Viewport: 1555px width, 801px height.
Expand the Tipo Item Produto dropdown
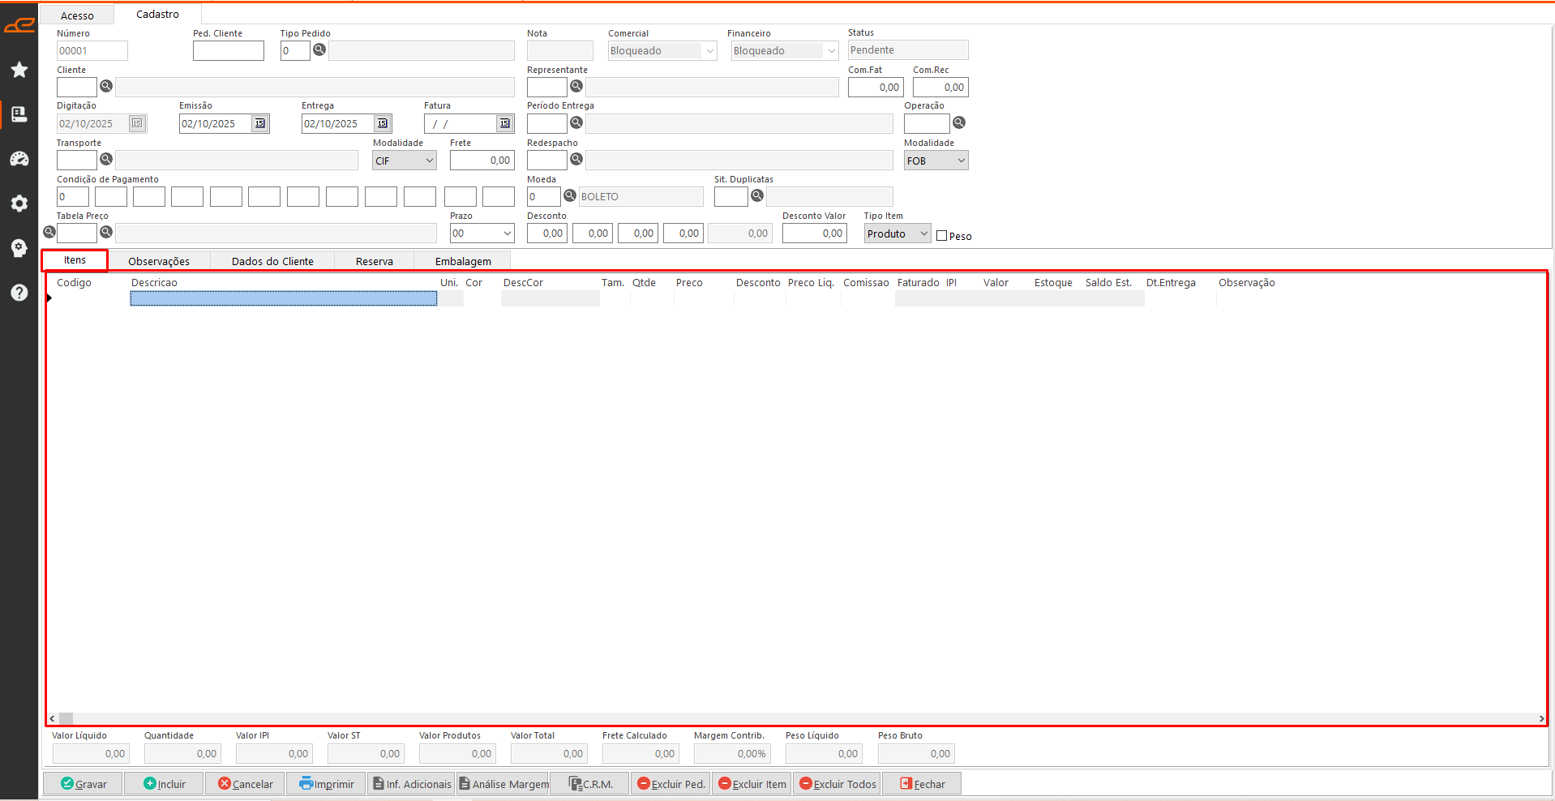click(x=923, y=233)
